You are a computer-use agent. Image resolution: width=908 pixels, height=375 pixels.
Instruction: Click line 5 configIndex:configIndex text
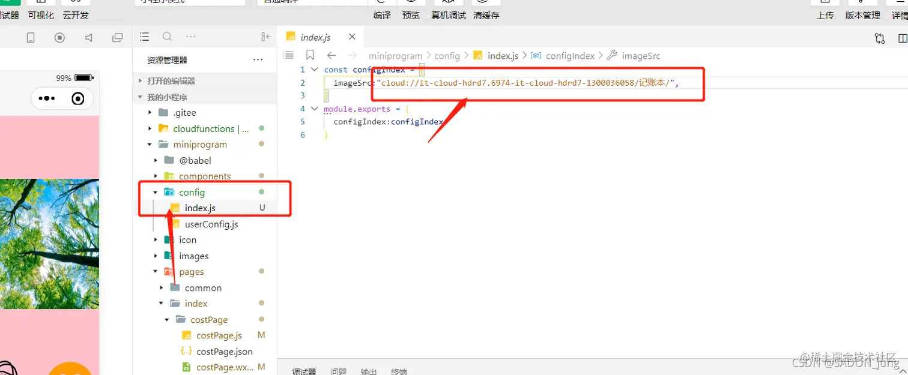(389, 122)
